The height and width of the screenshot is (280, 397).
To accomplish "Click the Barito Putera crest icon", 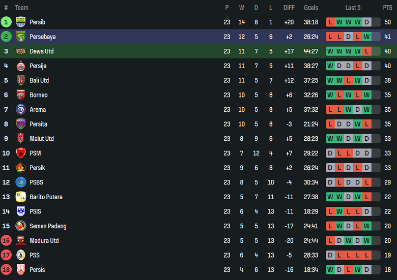I will 21,197.
